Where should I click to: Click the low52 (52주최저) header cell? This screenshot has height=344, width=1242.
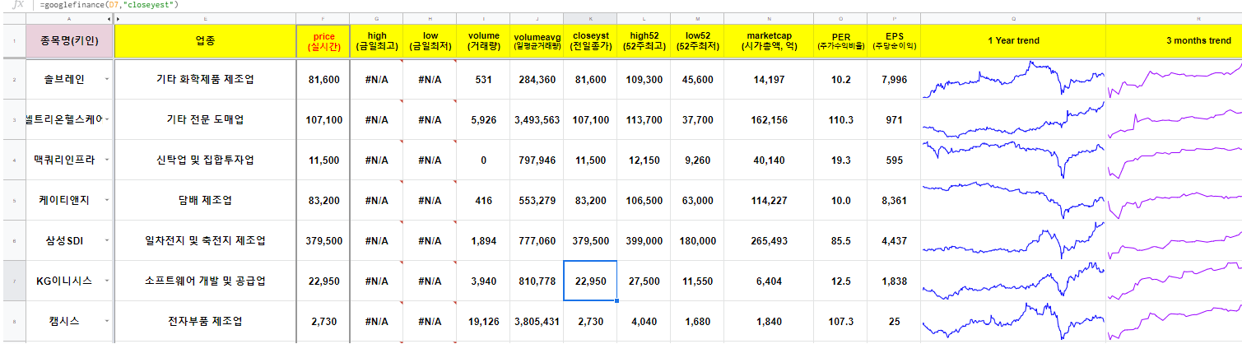697,41
